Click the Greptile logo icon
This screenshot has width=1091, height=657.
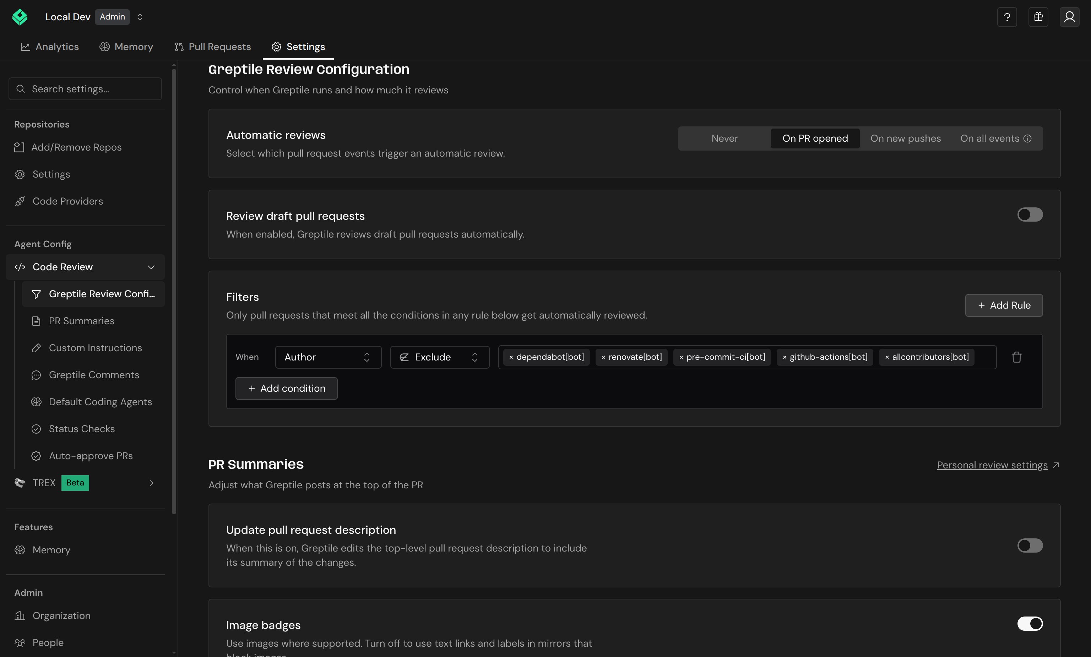coord(20,17)
